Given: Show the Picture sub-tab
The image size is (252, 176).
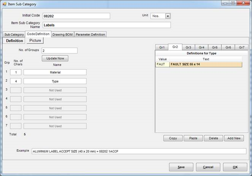Looking at the screenshot, I should pos(35,41).
